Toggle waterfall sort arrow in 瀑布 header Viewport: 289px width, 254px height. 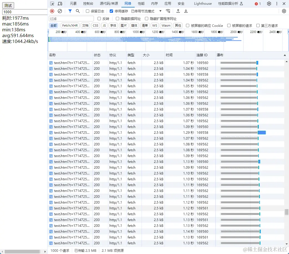coord(285,55)
